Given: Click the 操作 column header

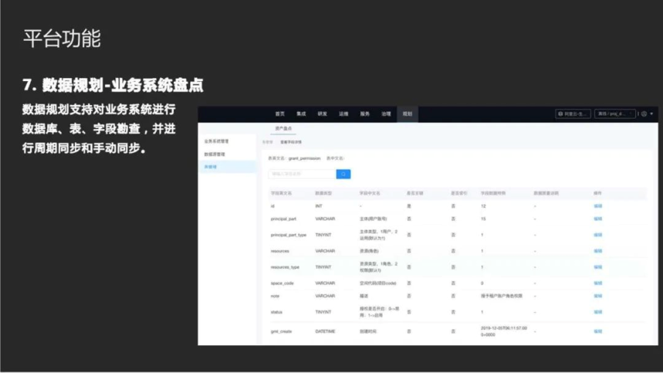Looking at the screenshot, I should pyautogui.click(x=597, y=193).
